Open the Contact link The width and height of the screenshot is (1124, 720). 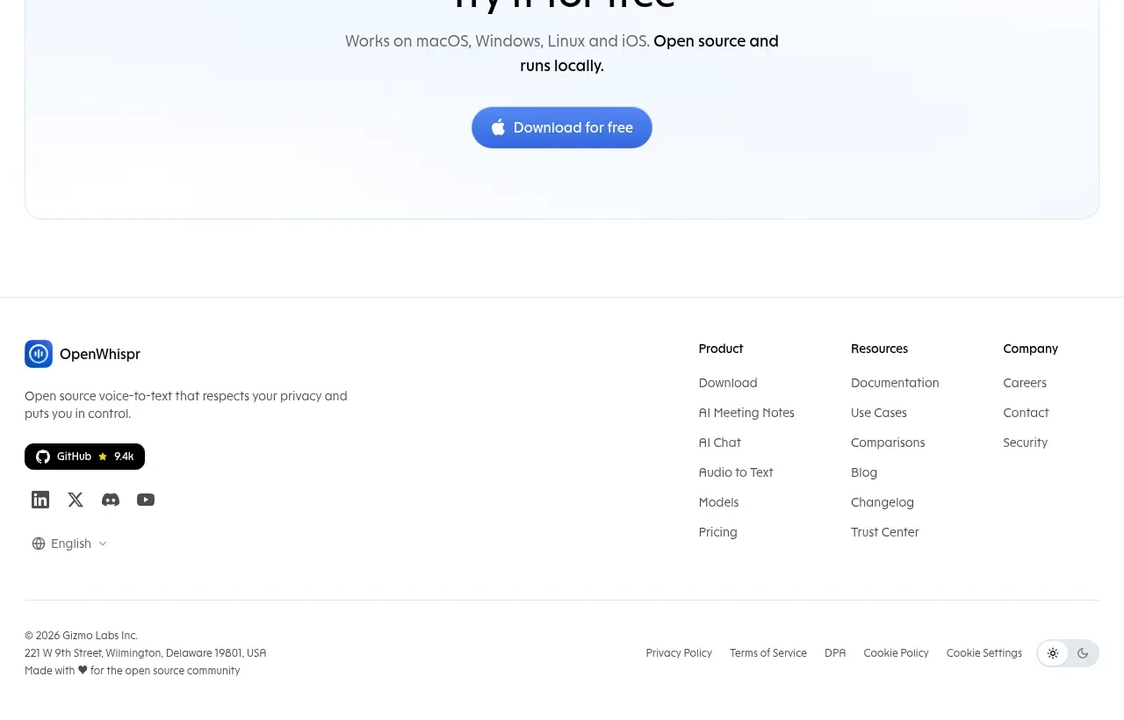point(1026,413)
